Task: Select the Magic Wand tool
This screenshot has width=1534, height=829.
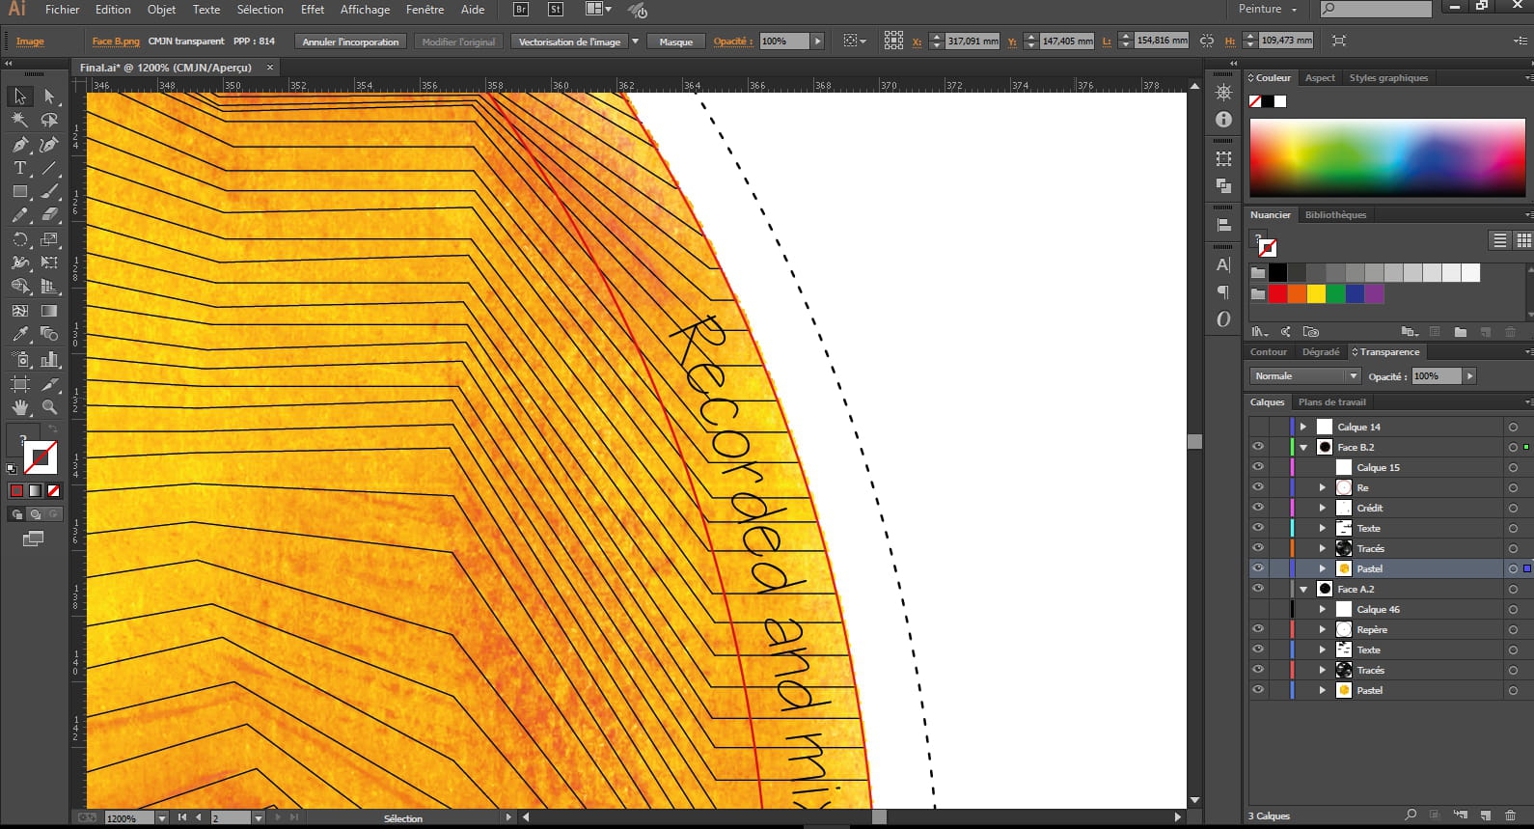Action: 20,120
